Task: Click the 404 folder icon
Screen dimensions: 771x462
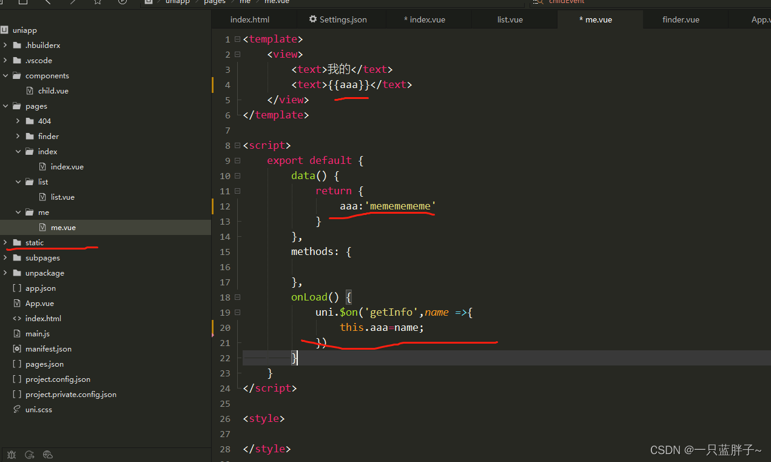Action: [x=30, y=121]
